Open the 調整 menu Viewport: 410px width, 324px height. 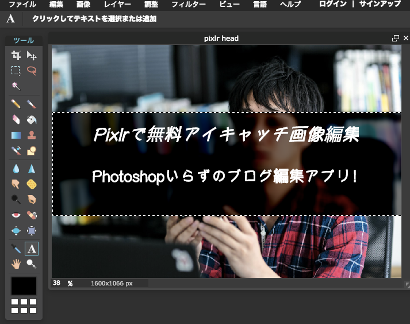pos(151,4)
